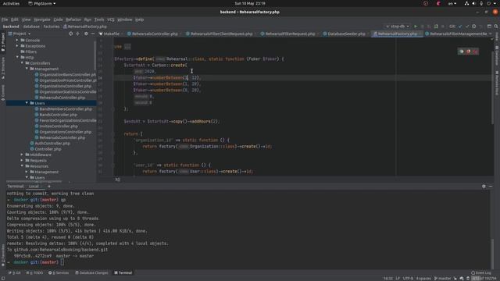Viewport: 500px width, 281px height.
Task: Open terminal settings gear icon
Action: [x=484, y=187]
